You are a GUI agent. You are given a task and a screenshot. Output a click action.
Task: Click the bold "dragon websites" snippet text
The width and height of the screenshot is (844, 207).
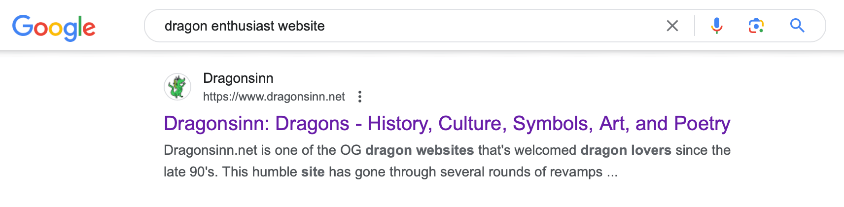[x=420, y=150]
